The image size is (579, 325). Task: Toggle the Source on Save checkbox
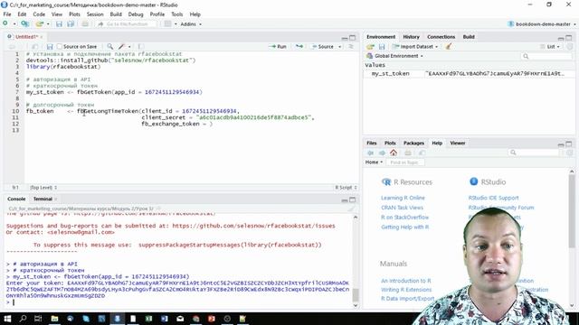pyautogui.click(x=60, y=46)
